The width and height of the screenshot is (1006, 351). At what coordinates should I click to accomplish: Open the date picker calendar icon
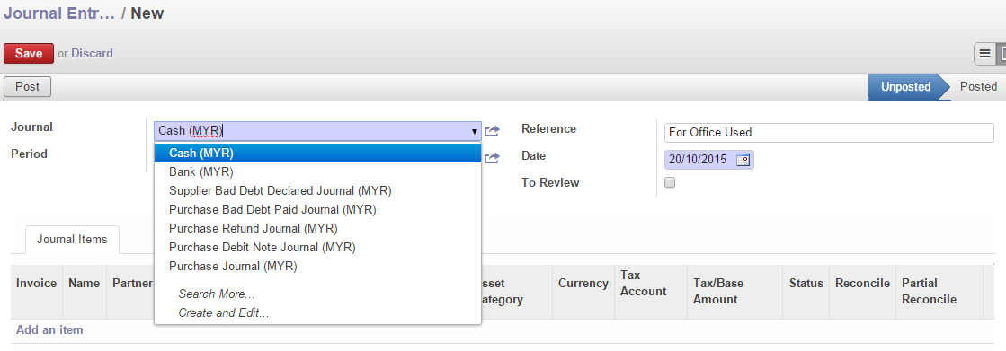point(743,160)
